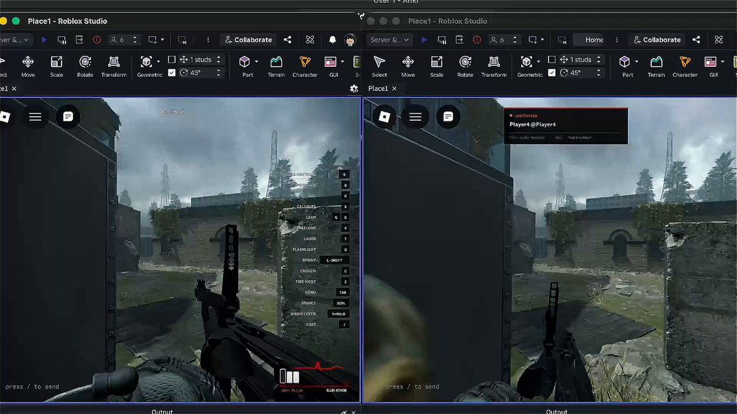Choose the Rotate tool in right Studio window

466,66
